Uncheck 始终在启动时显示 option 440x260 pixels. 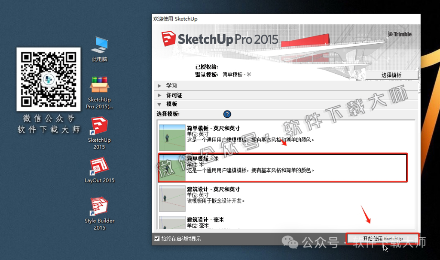pos(157,238)
